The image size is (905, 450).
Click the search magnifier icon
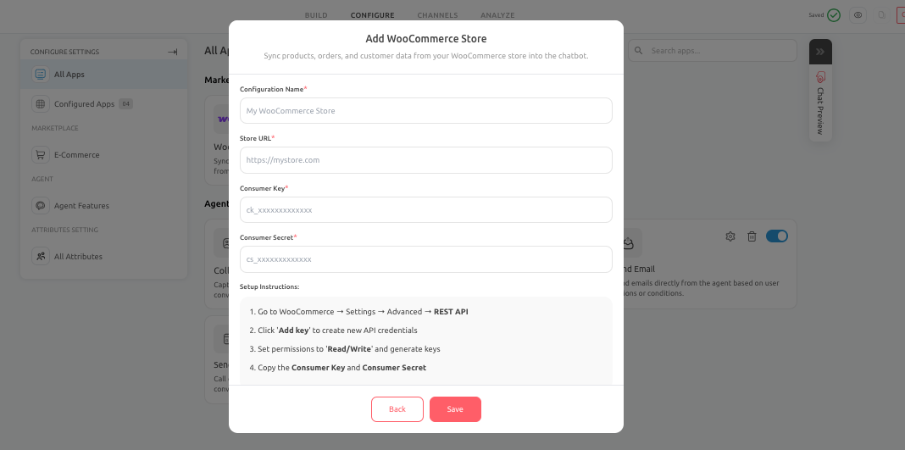point(638,51)
